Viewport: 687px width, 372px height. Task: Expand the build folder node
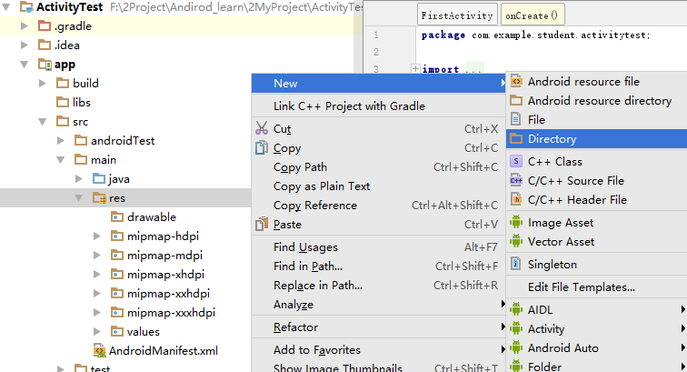(43, 84)
